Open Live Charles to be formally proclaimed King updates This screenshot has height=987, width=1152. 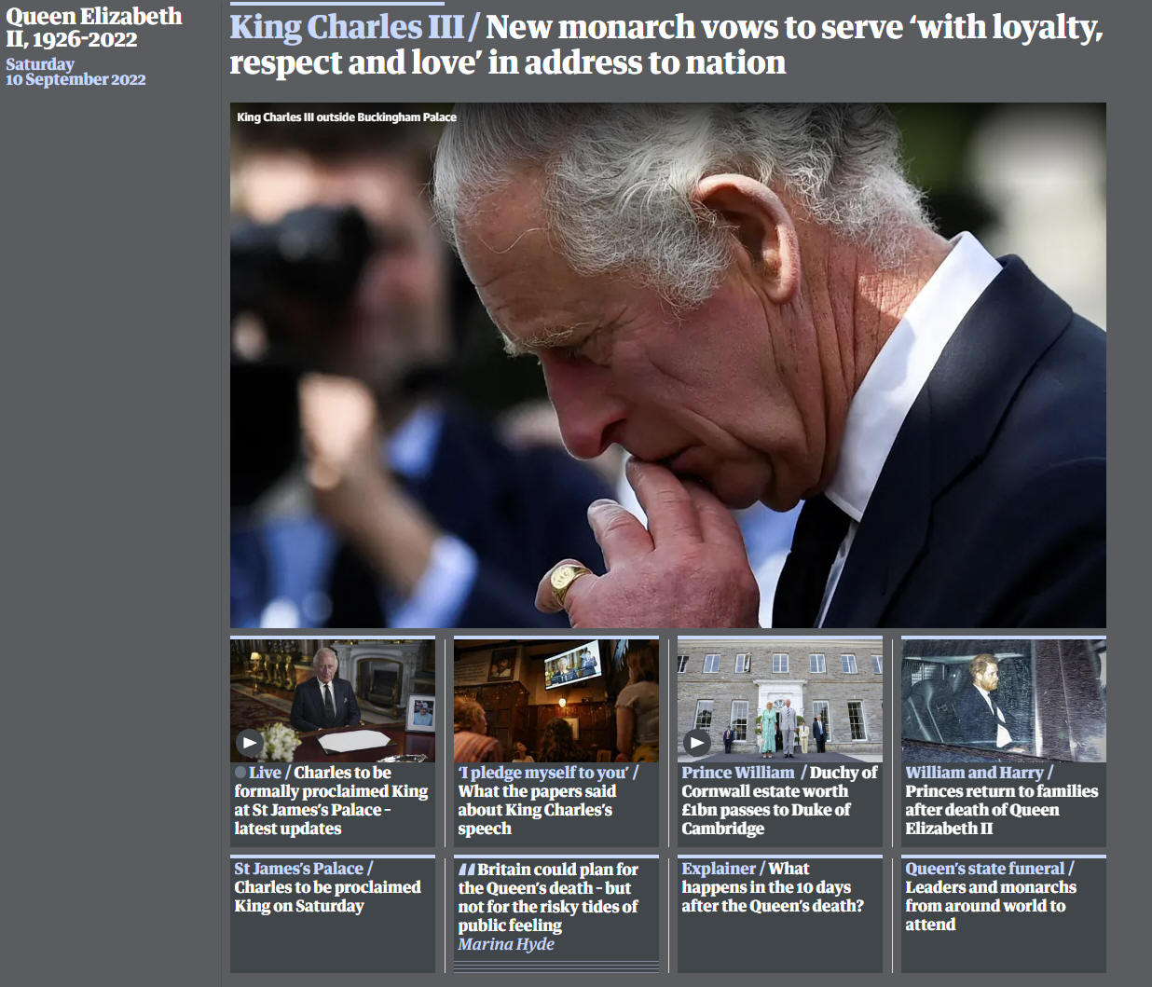click(331, 801)
